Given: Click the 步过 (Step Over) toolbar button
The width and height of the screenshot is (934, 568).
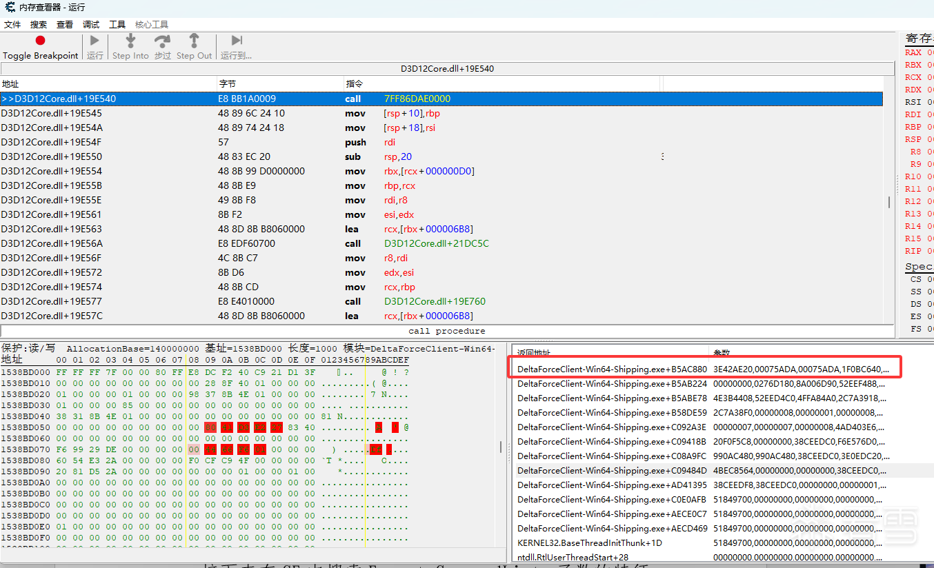Looking at the screenshot, I should coord(162,47).
